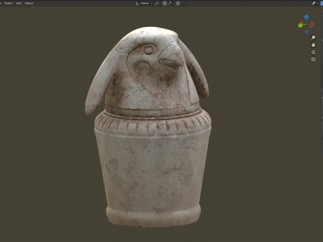Open the Select menu in viewport header

tap(9, 3)
